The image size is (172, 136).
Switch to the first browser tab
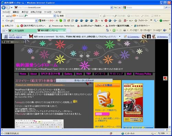[x=22, y=30]
